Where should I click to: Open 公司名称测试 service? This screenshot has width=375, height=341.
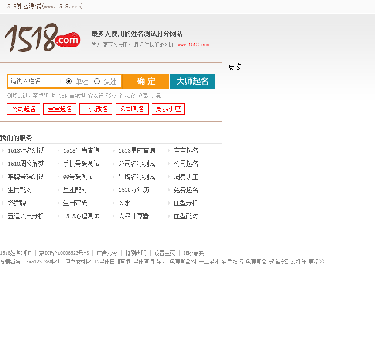(x=137, y=164)
